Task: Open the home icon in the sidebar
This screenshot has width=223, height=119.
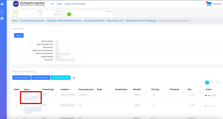Action: (x=2, y=4)
